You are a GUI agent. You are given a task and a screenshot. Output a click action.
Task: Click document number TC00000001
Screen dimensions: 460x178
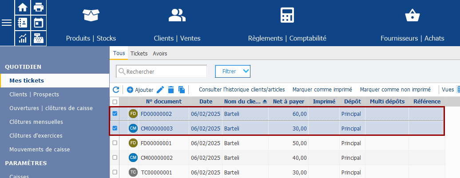156,173
